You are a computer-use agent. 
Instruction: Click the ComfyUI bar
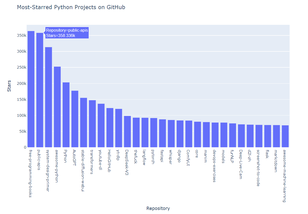(x=189, y=134)
